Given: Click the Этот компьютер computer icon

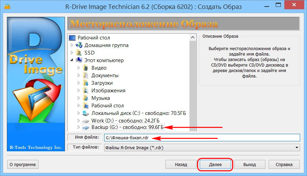Looking at the screenshot, I should click(x=79, y=60).
